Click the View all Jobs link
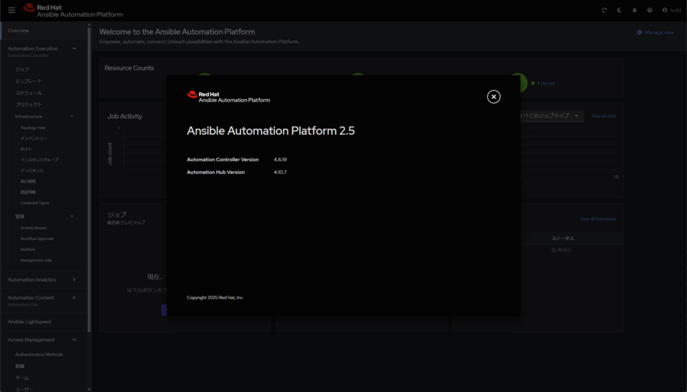Screen dimensions: 687x392 pos(603,116)
